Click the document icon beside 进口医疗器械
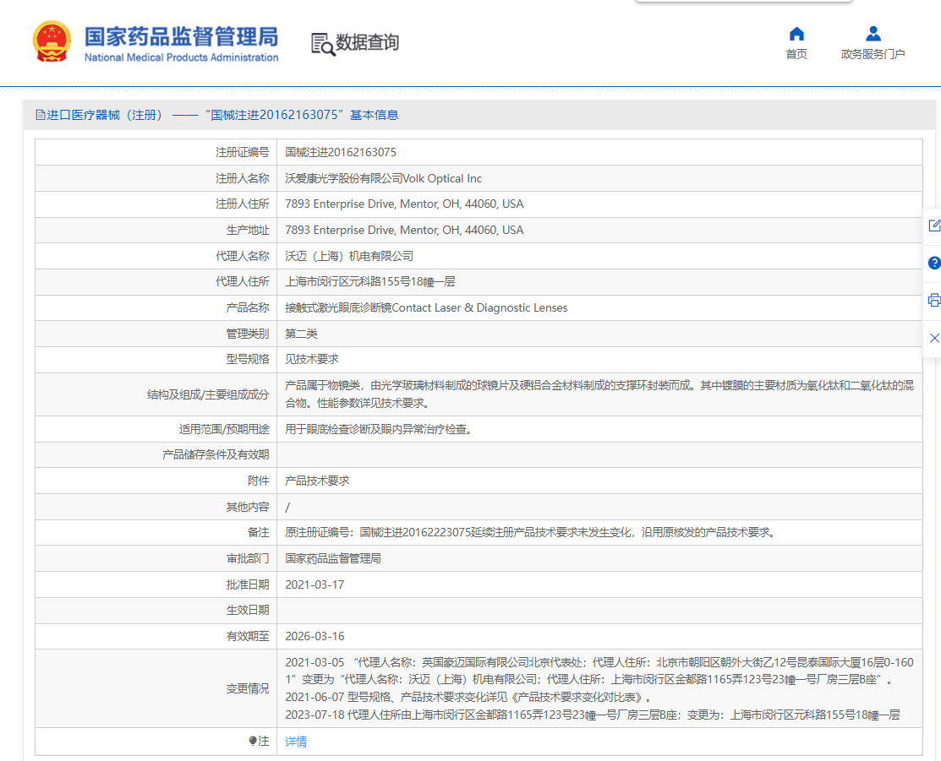This screenshot has height=761, width=941. click(41, 115)
